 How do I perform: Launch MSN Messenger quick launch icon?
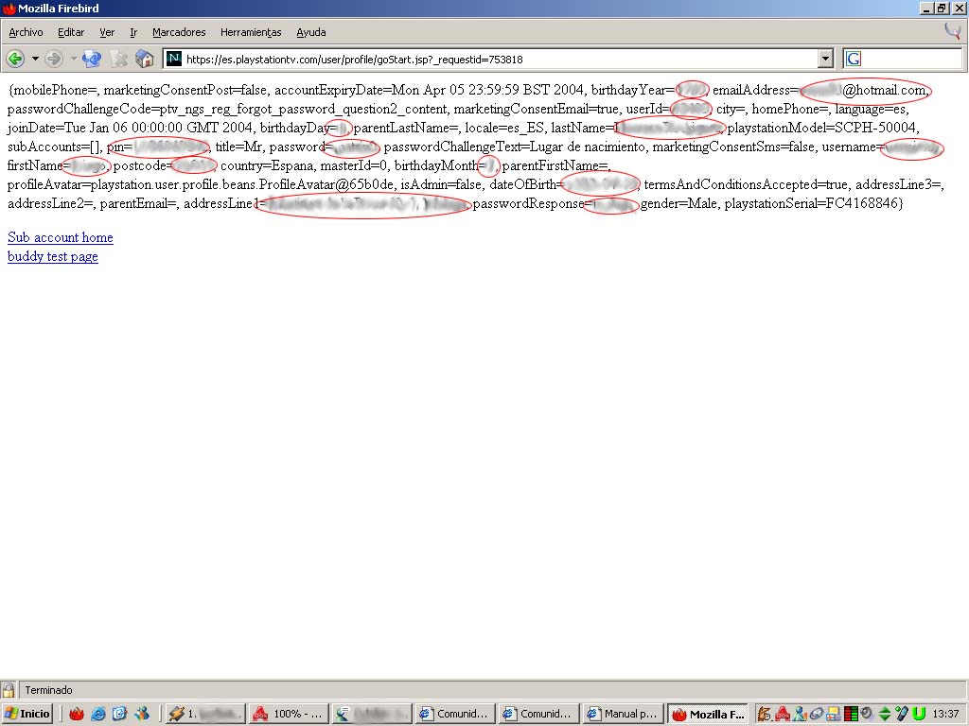pos(142,715)
